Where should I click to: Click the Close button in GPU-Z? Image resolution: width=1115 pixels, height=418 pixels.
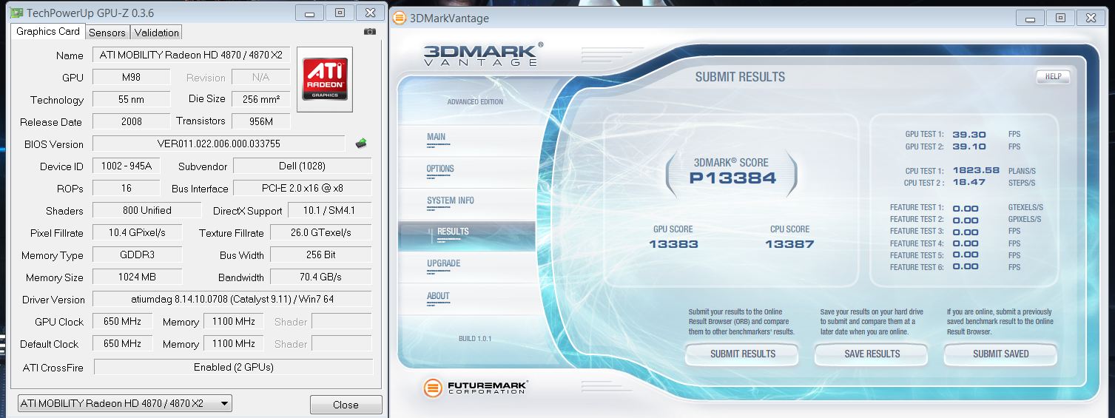[346, 405]
